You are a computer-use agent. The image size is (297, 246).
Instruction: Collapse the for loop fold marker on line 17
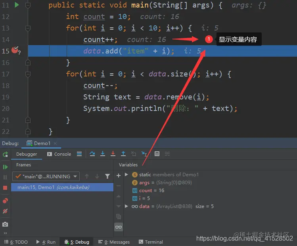(28, 74)
